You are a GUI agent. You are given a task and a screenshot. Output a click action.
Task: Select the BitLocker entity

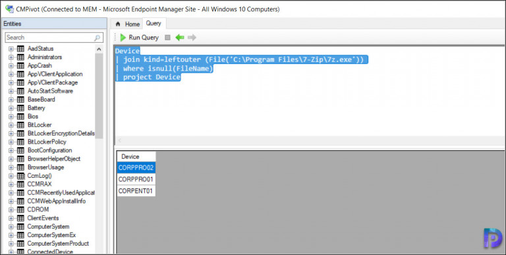tap(40, 125)
